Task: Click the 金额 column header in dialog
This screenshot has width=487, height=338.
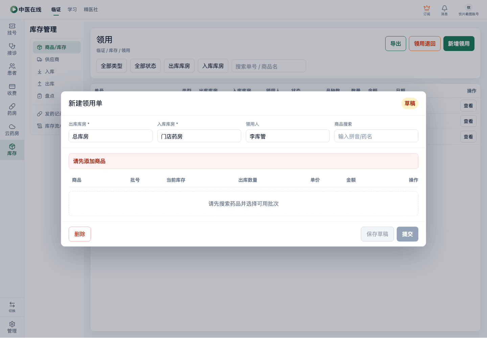Action: pos(351,180)
